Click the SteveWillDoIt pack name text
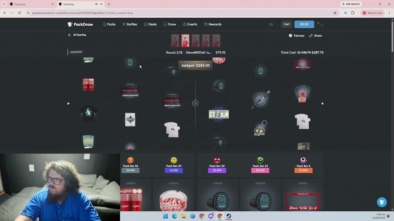Image resolution: width=394 pixels, height=221 pixels. 199,52
